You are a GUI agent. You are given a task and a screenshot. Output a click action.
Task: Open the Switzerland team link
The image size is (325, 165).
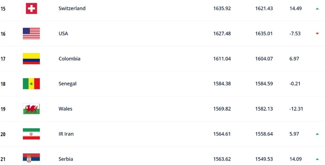tap(72, 8)
